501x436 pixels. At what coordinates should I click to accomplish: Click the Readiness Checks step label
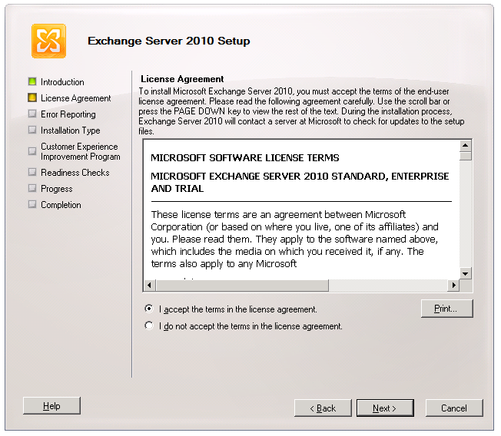point(75,173)
